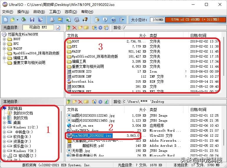
Task: Click the local path field showing Desktop
Action: pyautogui.click(x=175, y=102)
